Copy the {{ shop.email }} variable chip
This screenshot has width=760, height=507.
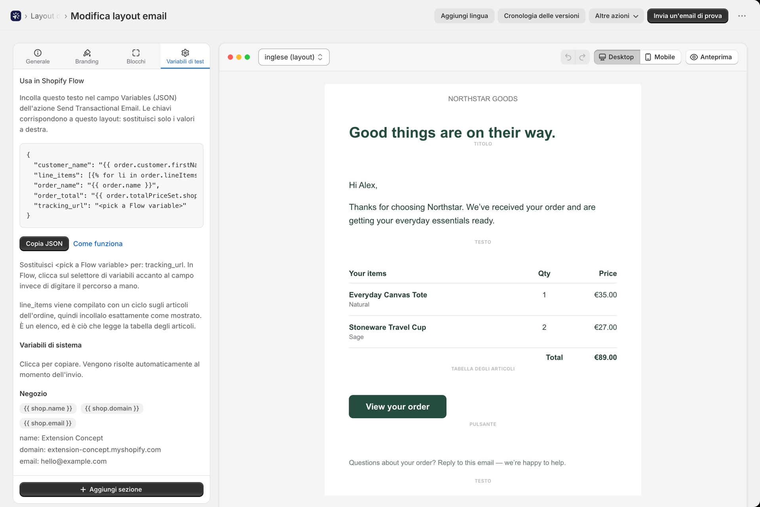click(47, 423)
